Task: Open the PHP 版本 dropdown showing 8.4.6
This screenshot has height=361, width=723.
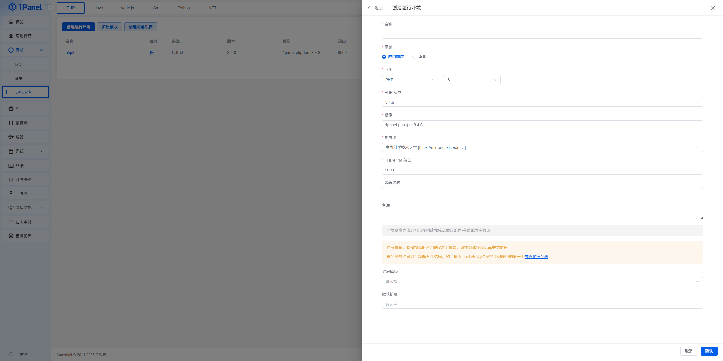Action: point(542,102)
